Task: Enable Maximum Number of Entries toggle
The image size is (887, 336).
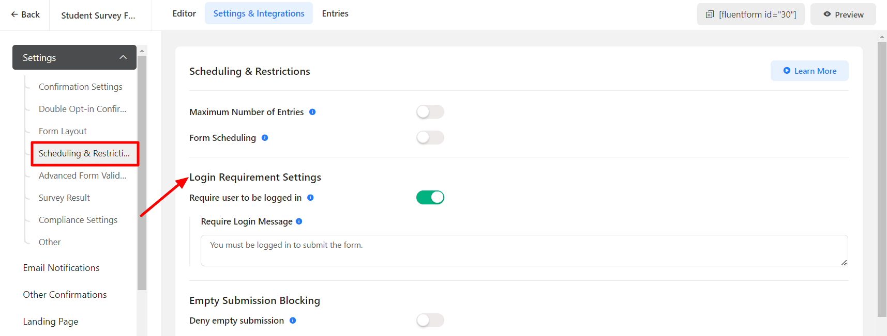Action: 430,112
